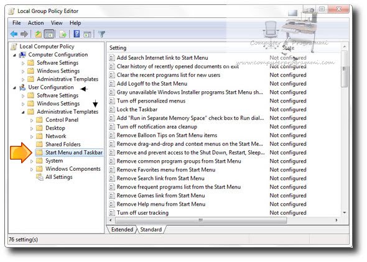Image resolution: width=367 pixels, height=262 pixels.
Task: Click folder icon of Network node
Action: [x=39, y=136]
